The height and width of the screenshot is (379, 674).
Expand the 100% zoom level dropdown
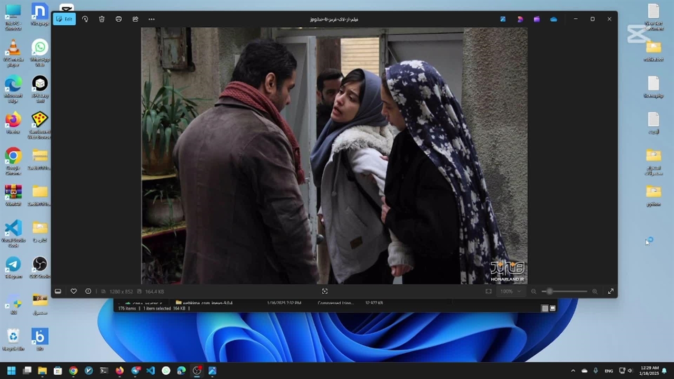click(510, 291)
